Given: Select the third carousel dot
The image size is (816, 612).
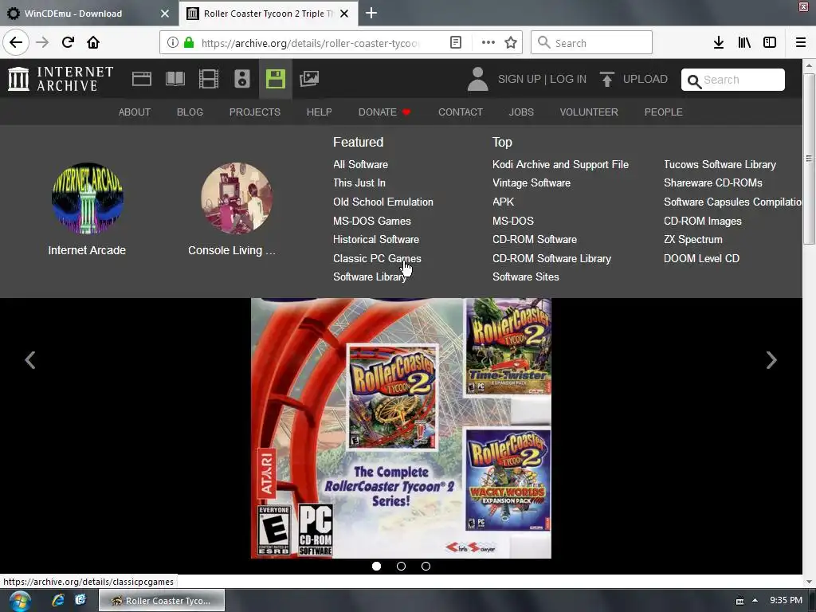Looking at the screenshot, I should click(426, 567).
